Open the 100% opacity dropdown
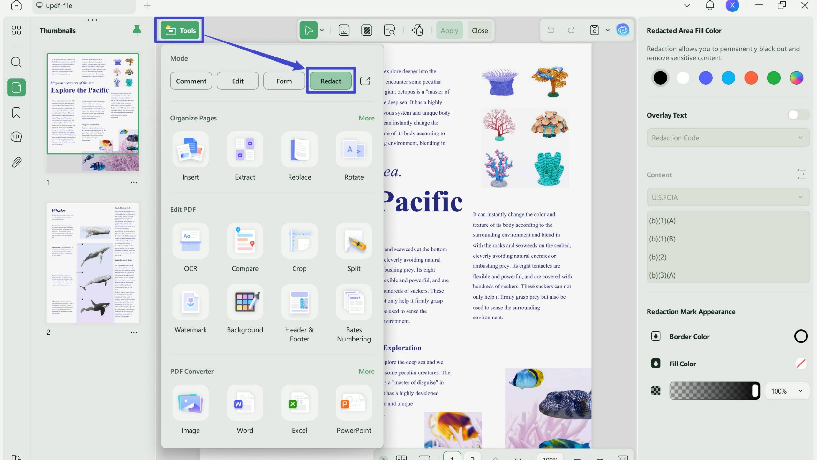Viewport: 817px width, 460px height. [787, 391]
